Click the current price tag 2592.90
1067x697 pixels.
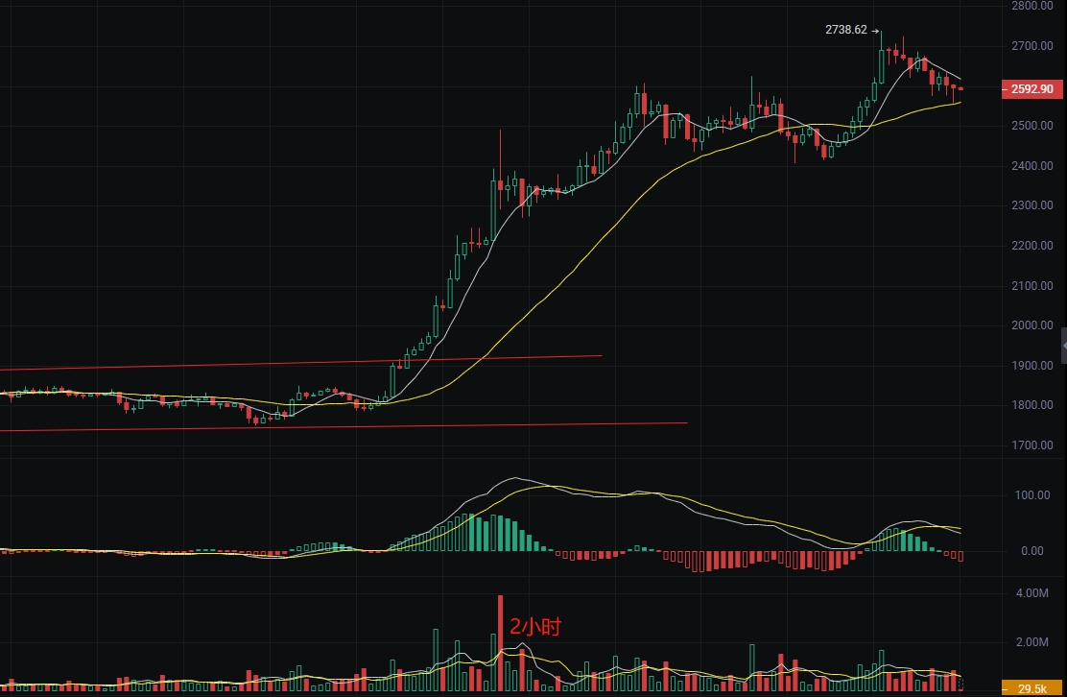1031,89
